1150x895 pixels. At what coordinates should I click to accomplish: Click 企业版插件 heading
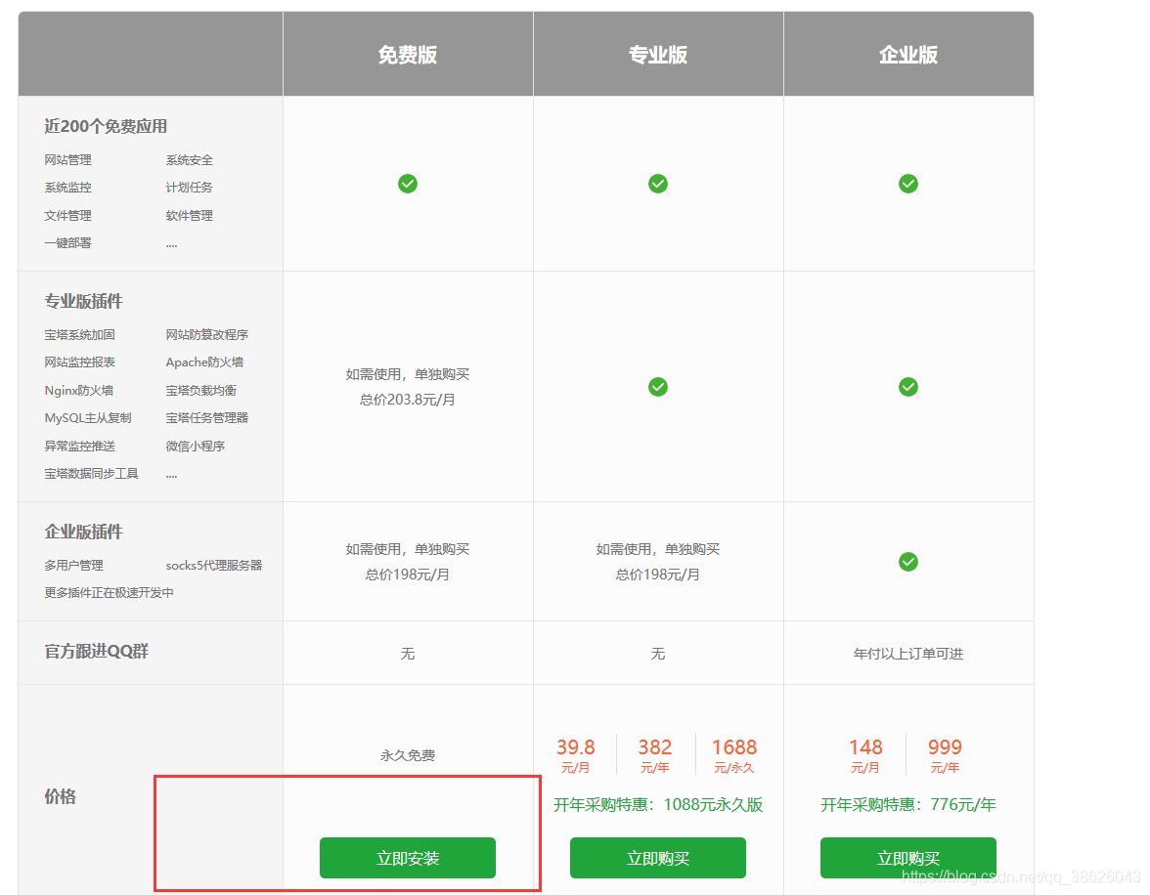[84, 532]
